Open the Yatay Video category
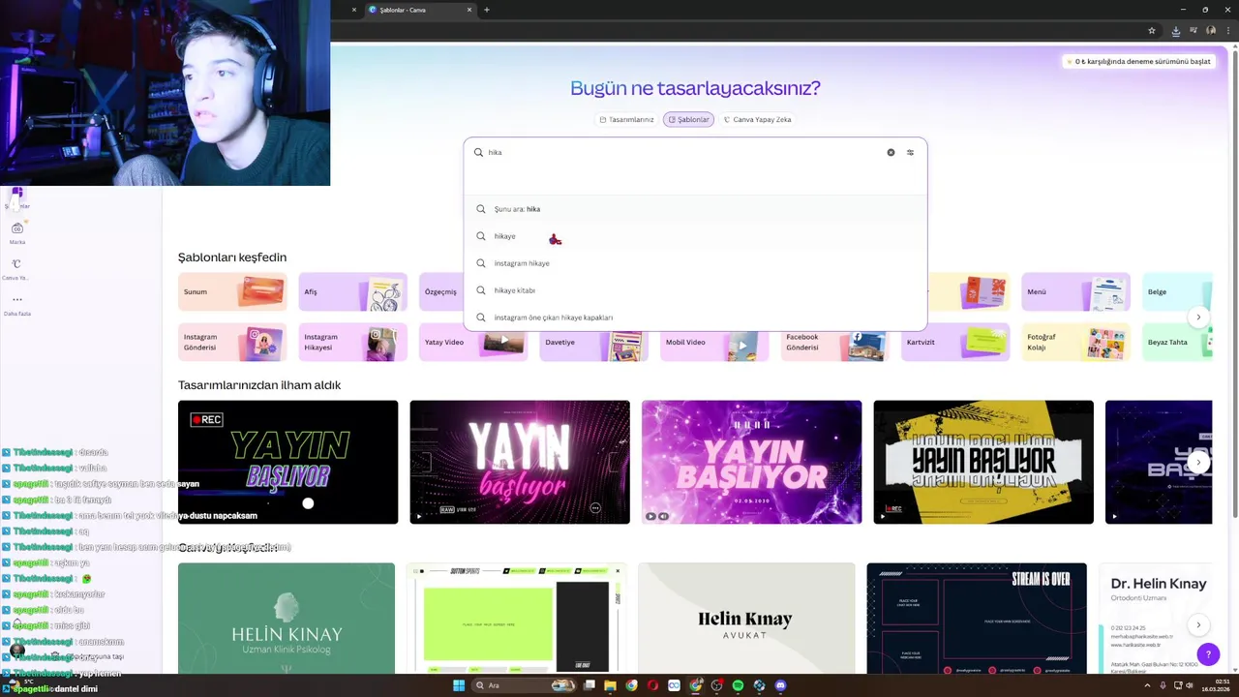1239x697 pixels. click(473, 342)
